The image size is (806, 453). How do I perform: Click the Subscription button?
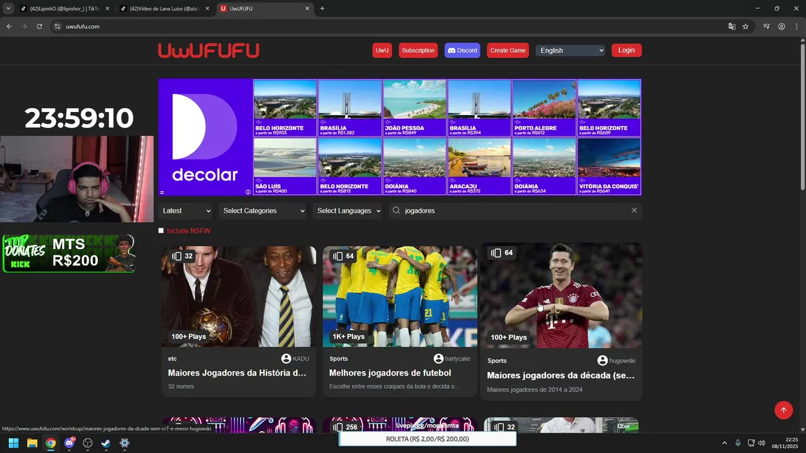click(x=418, y=50)
